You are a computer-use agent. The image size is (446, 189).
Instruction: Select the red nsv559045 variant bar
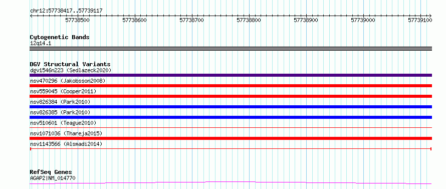pos(231,96)
